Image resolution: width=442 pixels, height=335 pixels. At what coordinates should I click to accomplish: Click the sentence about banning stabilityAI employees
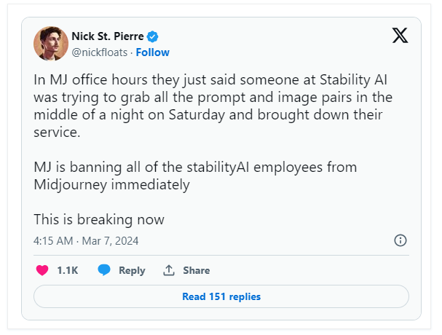[195, 176]
